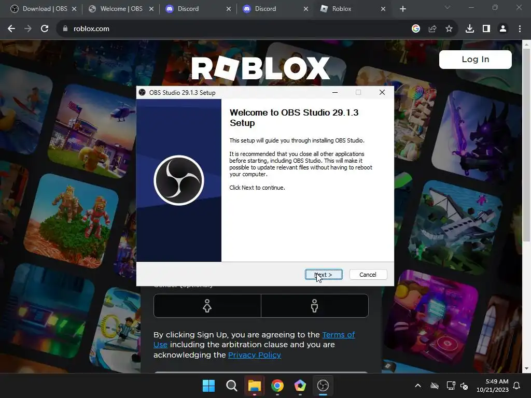The height and width of the screenshot is (398, 531).
Task: View site information lock icon
Action: point(65,29)
